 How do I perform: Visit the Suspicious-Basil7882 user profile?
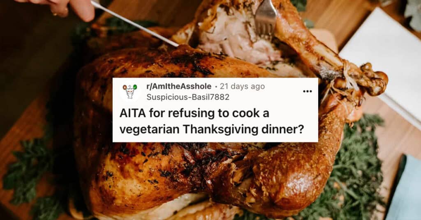coord(188,97)
